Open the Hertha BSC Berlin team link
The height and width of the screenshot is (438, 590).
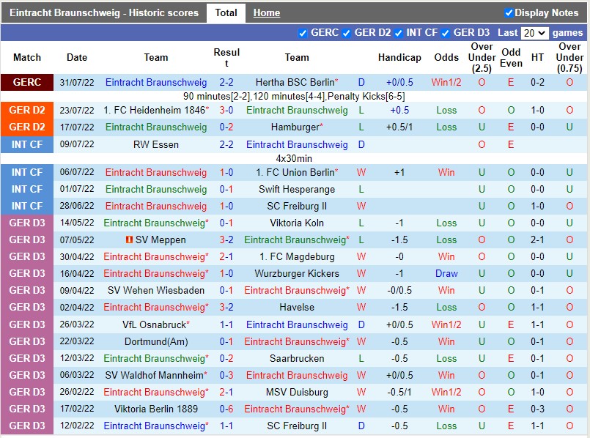(293, 82)
